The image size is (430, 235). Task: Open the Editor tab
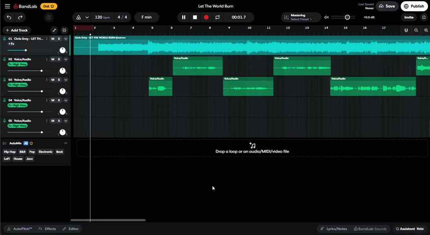click(x=71, y=229)
